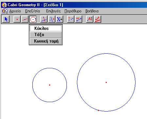Select the Measure distance tool

pyautogui.click(x=79, y=19)
